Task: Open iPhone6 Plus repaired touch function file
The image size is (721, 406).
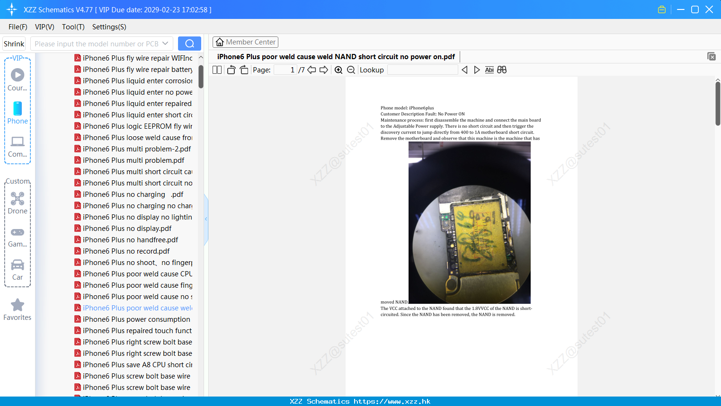Action: 134,331
